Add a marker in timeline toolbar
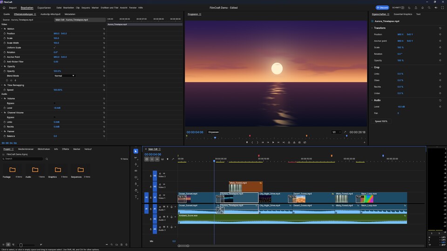 pos(168,159)
